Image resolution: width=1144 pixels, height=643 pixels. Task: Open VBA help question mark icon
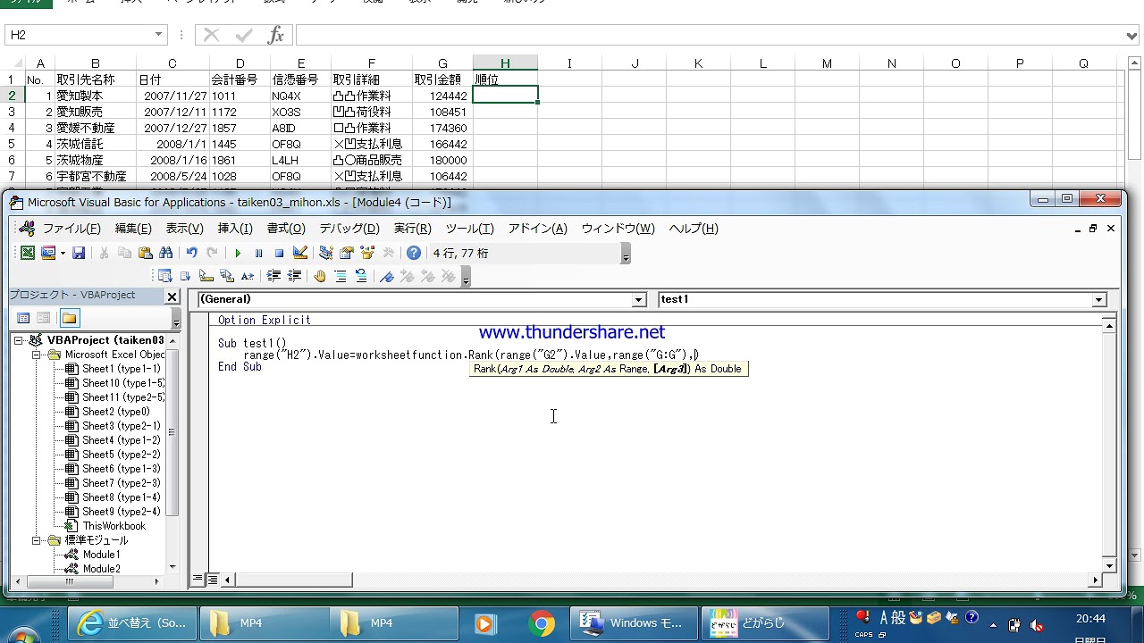coord(413,254)
